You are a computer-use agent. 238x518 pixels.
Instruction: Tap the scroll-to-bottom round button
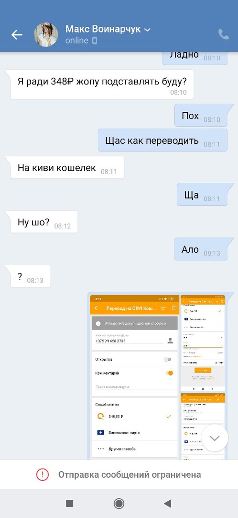point(215,438)
